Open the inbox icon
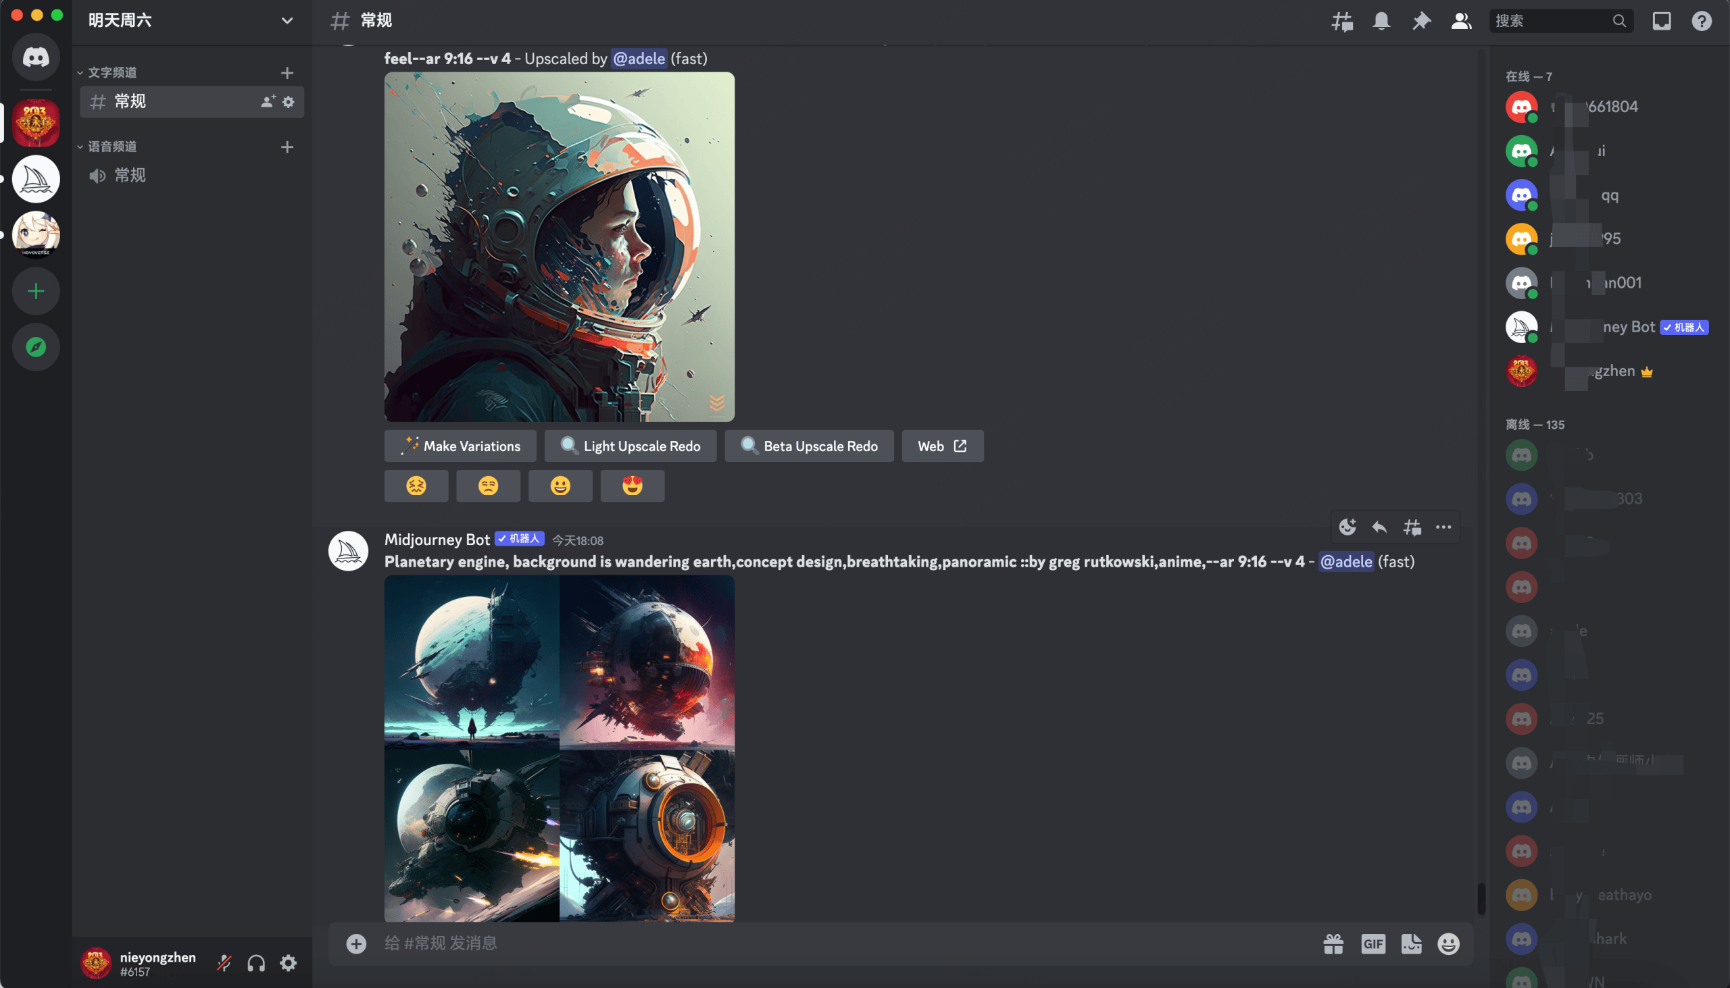 [x=1662, y=21]
